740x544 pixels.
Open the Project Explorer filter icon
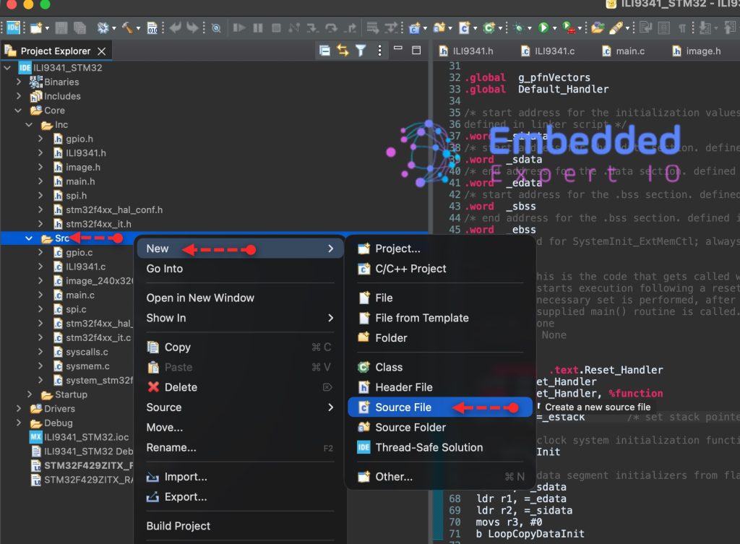tap(360, 51)
